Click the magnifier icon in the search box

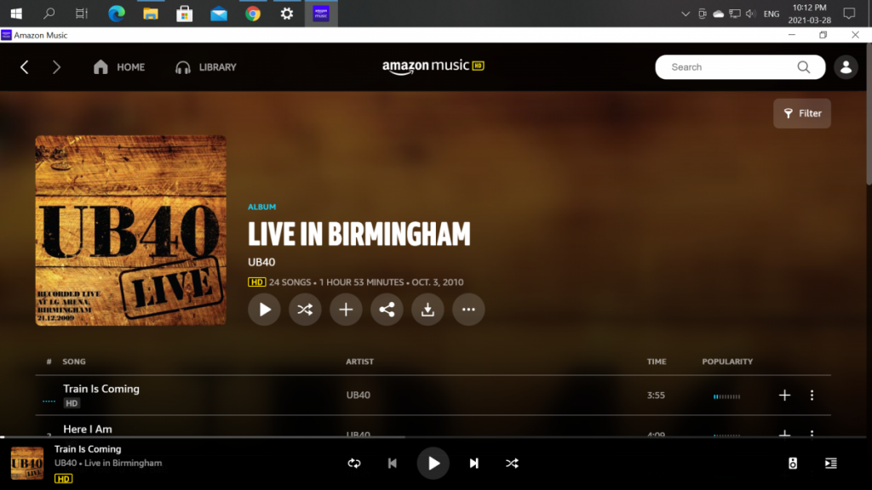pyautogui.click(x=803, y=67)
